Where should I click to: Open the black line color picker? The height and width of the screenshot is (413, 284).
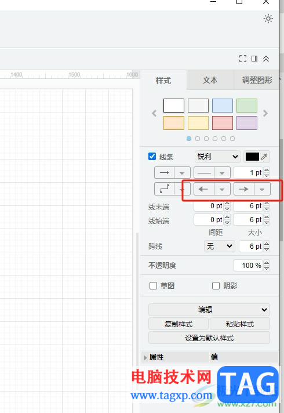point(252,157)
